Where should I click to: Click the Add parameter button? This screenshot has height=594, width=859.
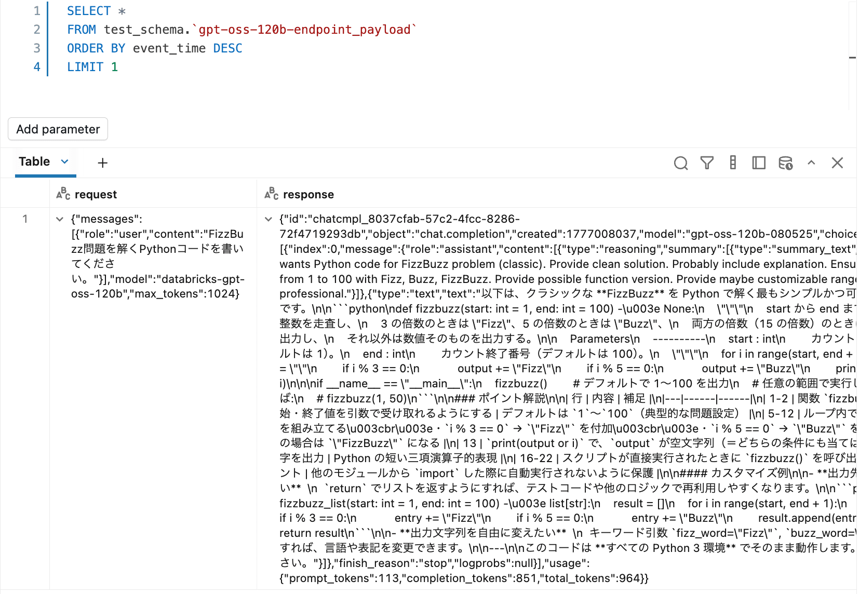pos(58,129)
